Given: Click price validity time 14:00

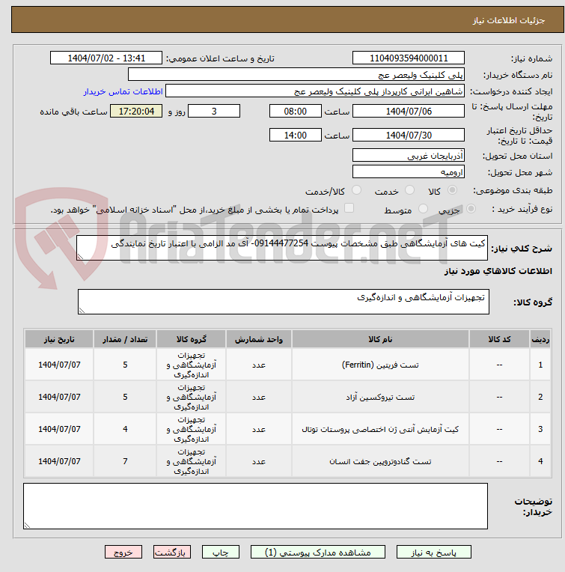Looking at the screenshot, I should pos(296,135).
